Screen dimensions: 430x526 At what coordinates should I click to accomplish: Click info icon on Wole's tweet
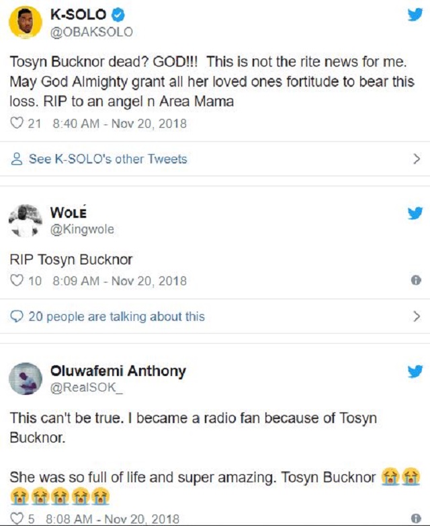point(416,280)
